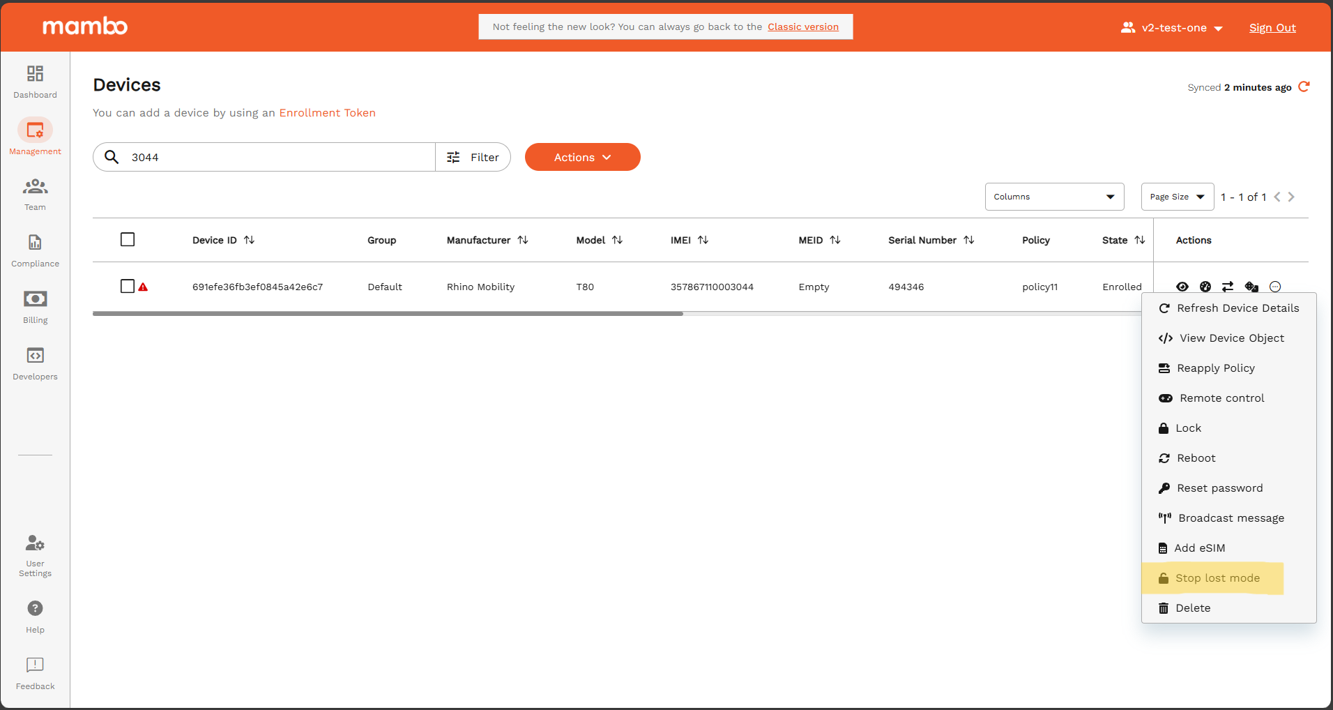The width and height of the screenshot is (1333, 710).
Task: Click the horizontal table scrollbar
Action: coord(388,314)
